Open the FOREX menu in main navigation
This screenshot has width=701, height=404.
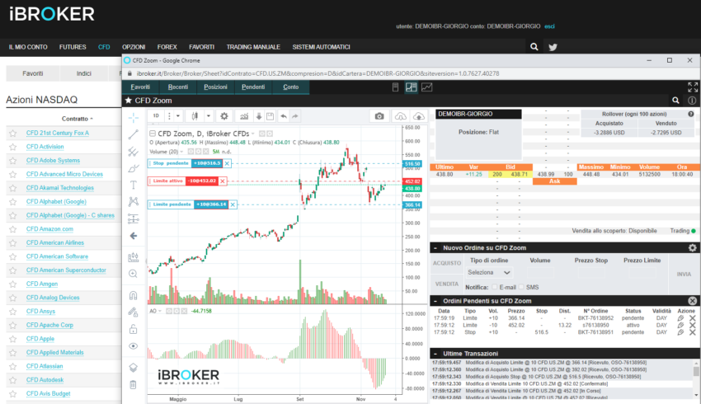click(x=167, y=47)
